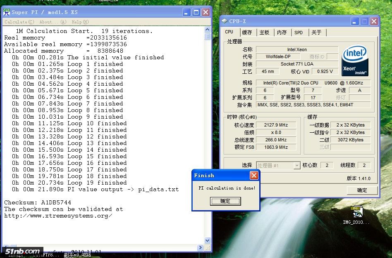Open the About...(A) menu in Super PI
Image resolution: width=392 pixels, height=258 pixels.
tap(53, 22)
